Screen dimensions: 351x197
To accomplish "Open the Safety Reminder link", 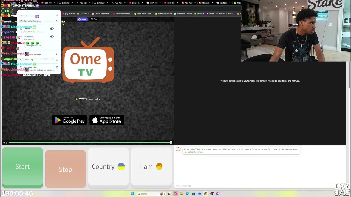I will (195, 152).
